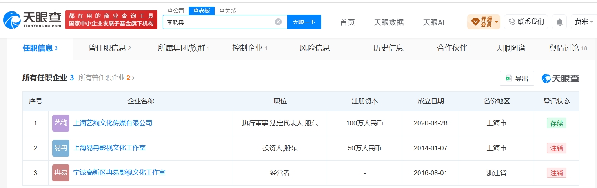Image resolution: width=597 pixels, height=188 pixels.
Task: Click the 冉易 company logo thumbnail
Action: tap(61, 173)
